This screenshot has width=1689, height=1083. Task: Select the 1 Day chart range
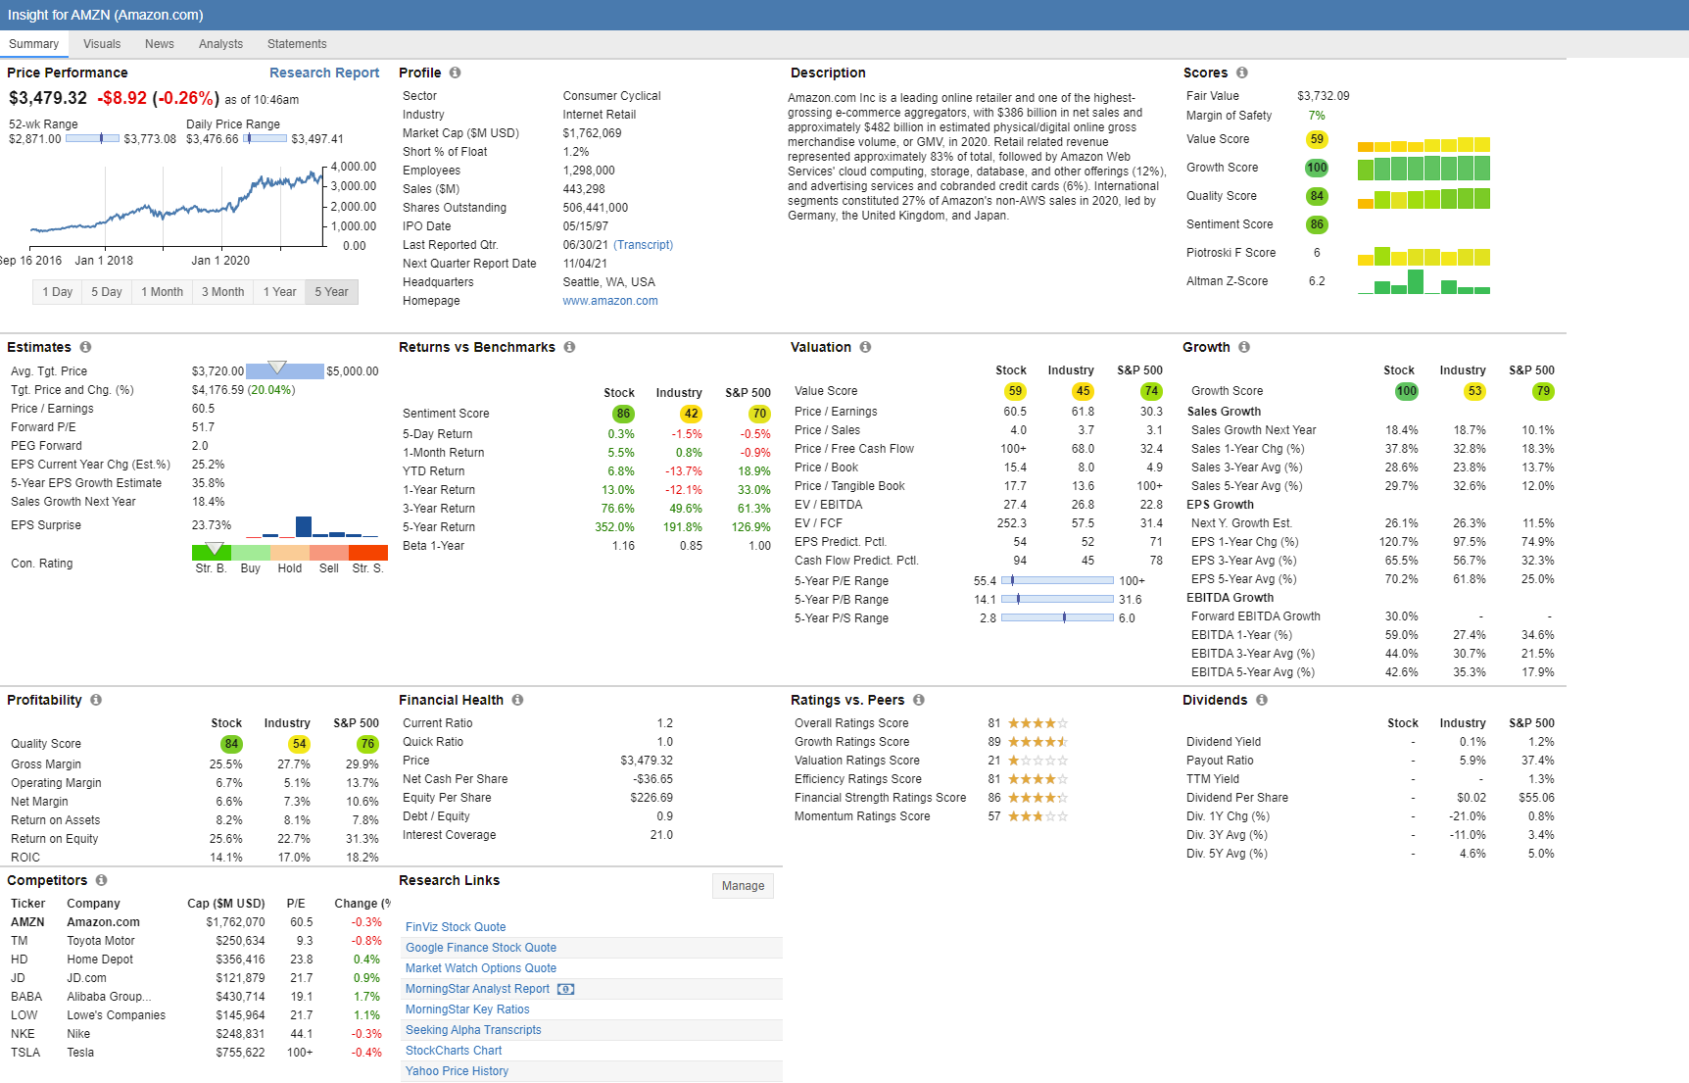pos(57,292)
